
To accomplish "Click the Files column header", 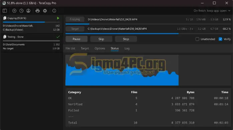I will click(134, 92).
